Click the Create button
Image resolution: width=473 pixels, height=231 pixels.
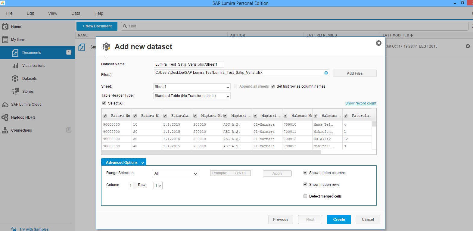339,220
